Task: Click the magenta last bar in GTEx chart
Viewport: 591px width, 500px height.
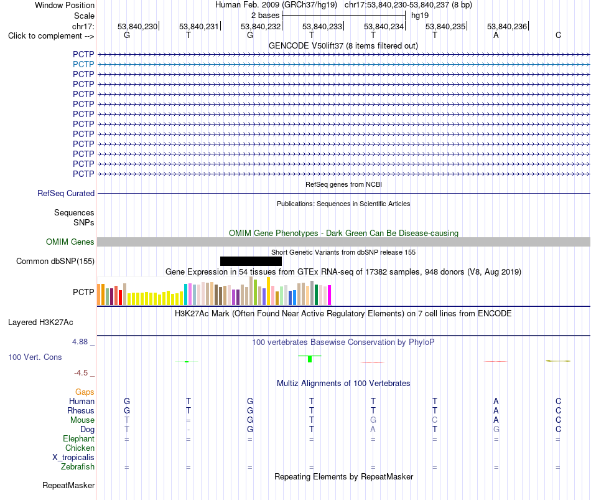Action: coord(330,295)
